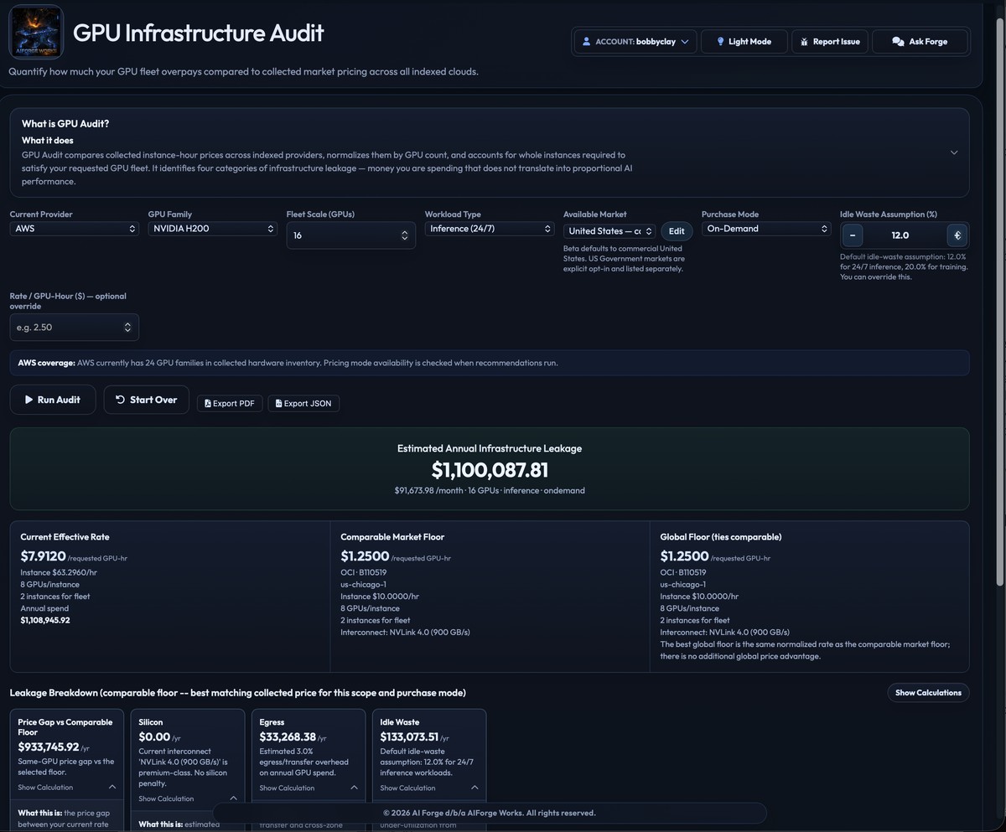
Task: Toggle Show Calculation under Egress card
Action: [309, 788]
